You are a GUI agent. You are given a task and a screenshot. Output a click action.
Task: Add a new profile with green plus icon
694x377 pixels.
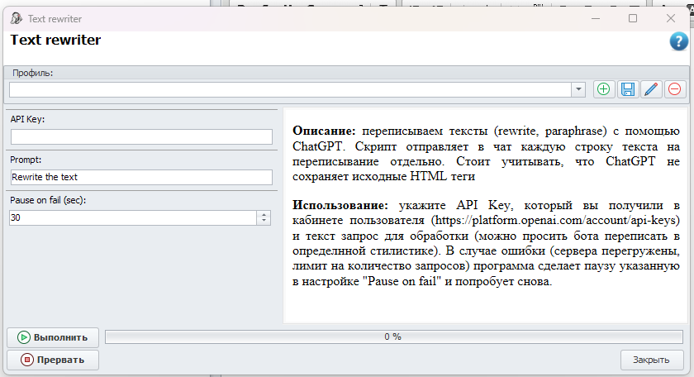604,89
